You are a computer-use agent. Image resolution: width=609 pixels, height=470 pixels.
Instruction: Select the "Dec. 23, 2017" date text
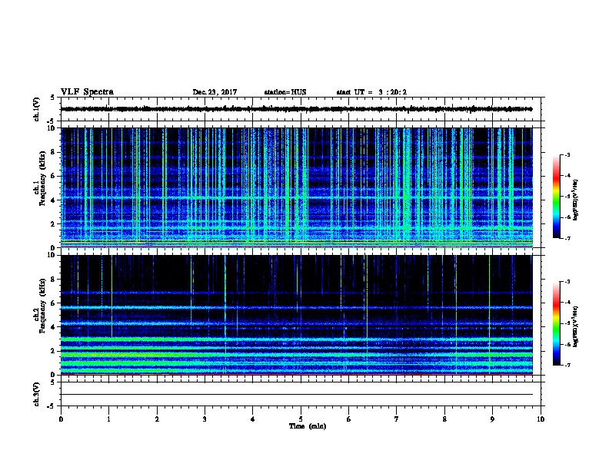tap(215, 92)
